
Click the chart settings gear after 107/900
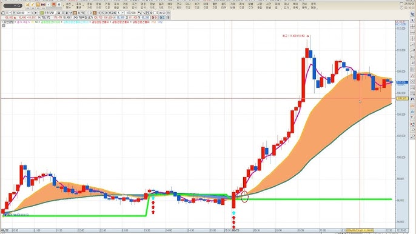[x=150, y=13]
